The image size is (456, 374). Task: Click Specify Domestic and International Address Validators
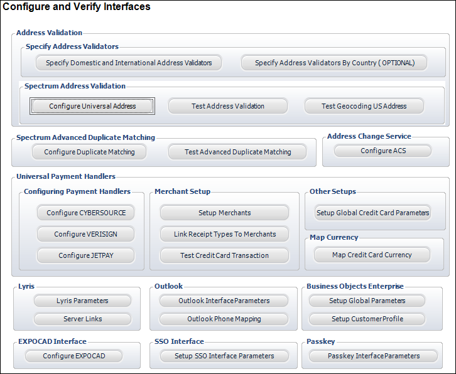pos(129,63)
